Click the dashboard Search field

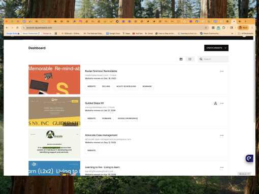click(213, 59)
